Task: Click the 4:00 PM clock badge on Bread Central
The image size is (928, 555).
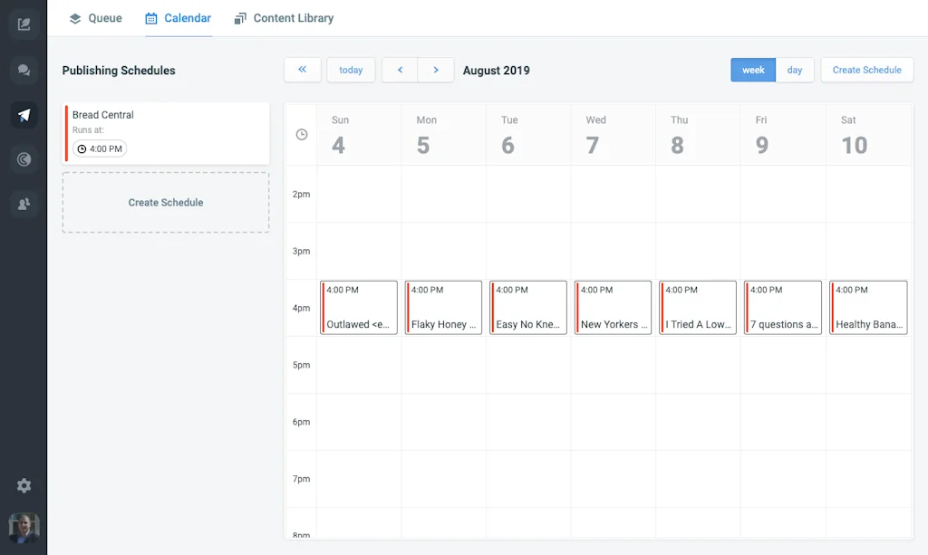Action: pos(98,148)
